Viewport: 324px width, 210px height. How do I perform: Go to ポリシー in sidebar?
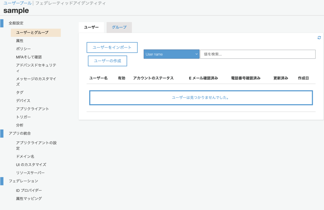(x=23, y=49)
